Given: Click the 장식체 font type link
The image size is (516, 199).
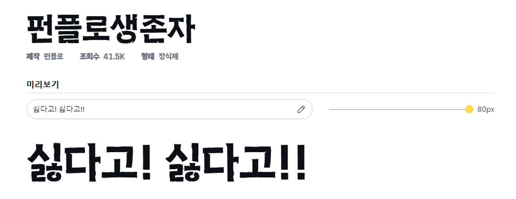Looking at the screenshot, I should tap(168, 56).
